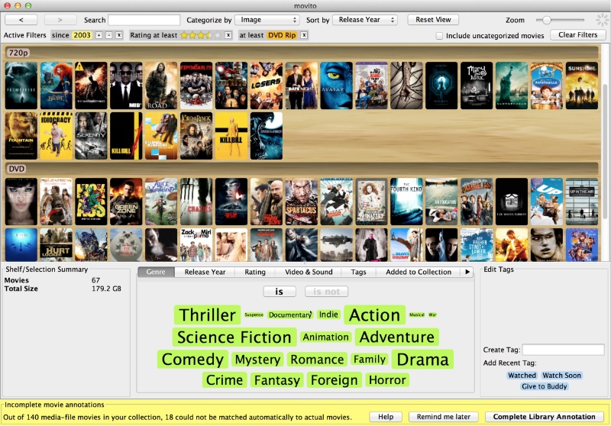Click the Reset View button

tap(433, 20)
